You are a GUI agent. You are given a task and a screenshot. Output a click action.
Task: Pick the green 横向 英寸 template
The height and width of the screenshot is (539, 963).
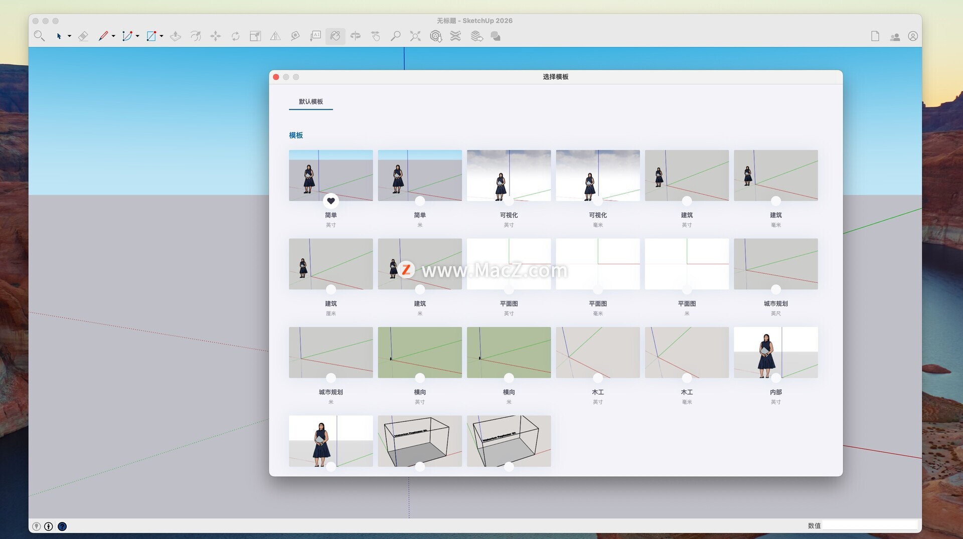[x=419, y=352]
